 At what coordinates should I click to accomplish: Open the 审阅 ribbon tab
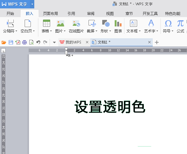(91, 13)
